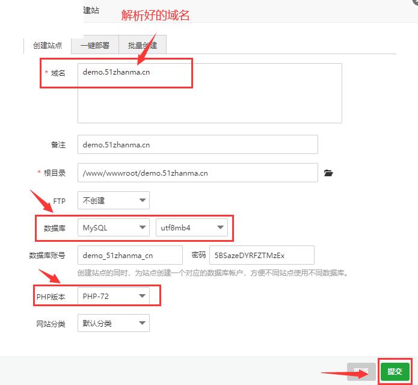Expand the utf8mb4 charset dropdown

(x=191, y=227)
